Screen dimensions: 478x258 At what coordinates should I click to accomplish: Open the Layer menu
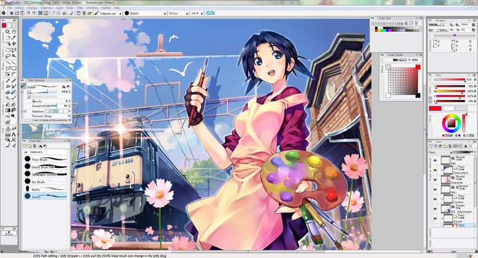[60, 7]
